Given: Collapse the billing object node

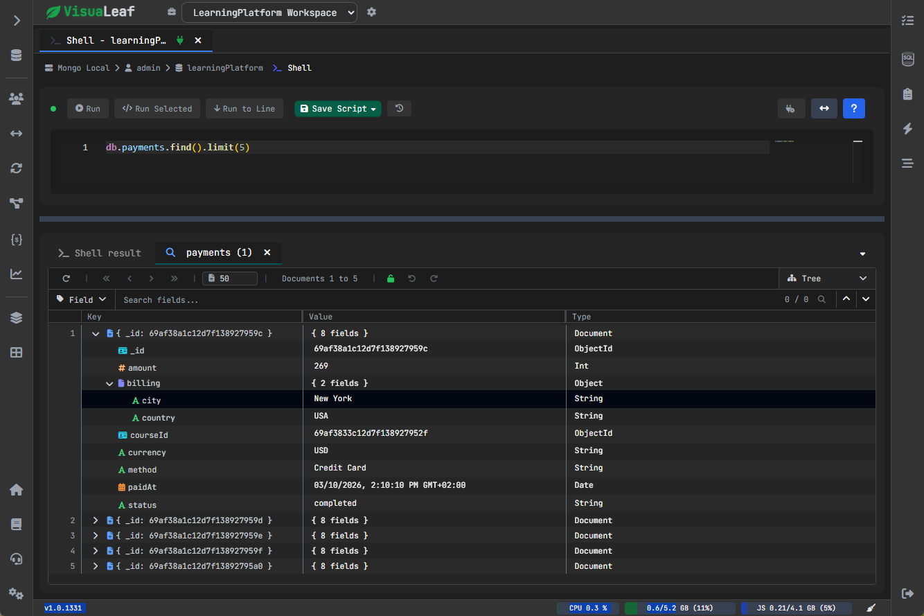Looking at the screenshot, I should tap(109, 383).
